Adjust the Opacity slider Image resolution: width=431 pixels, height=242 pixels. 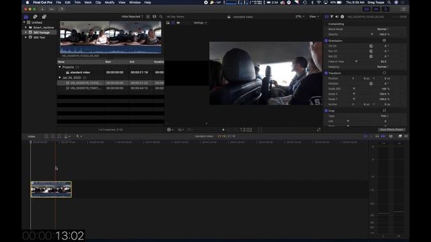(372, 34)
